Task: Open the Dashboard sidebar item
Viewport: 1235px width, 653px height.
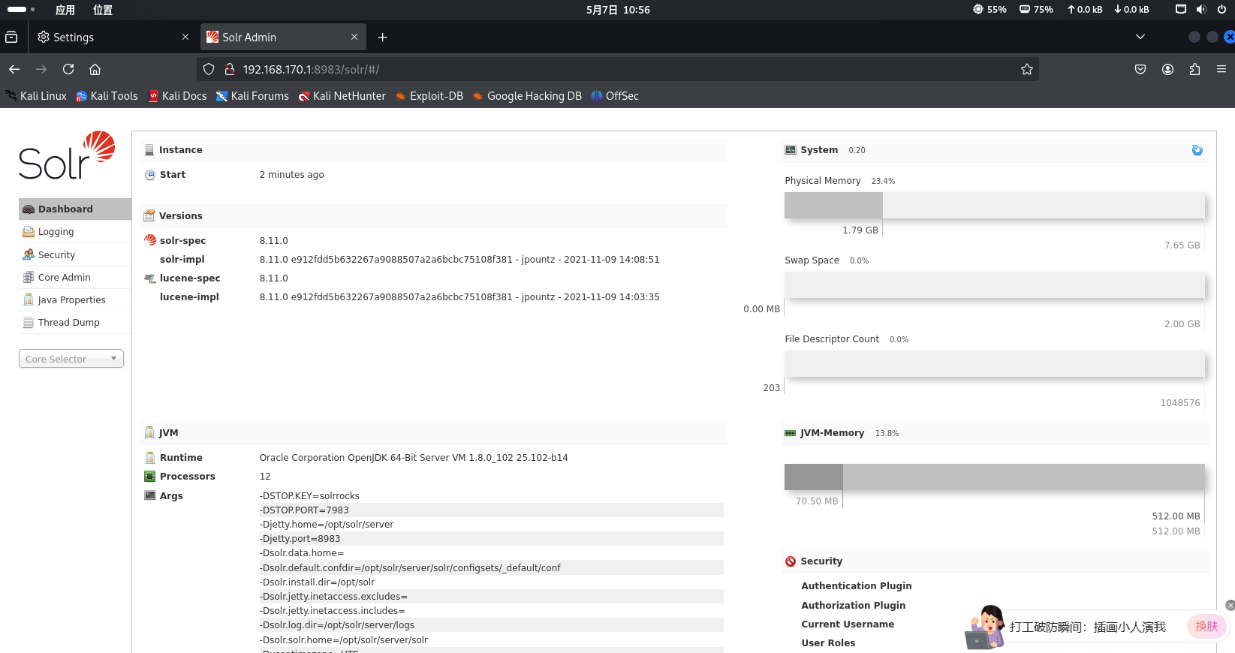Action: [75, 209]
